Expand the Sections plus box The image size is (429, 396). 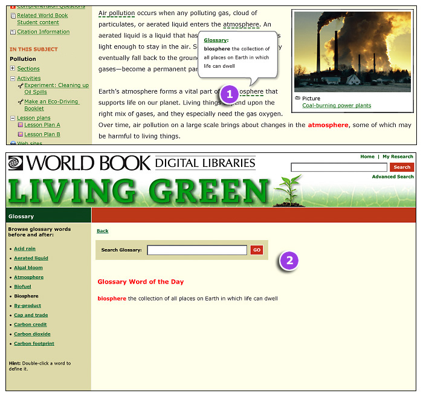coord(13,68)
